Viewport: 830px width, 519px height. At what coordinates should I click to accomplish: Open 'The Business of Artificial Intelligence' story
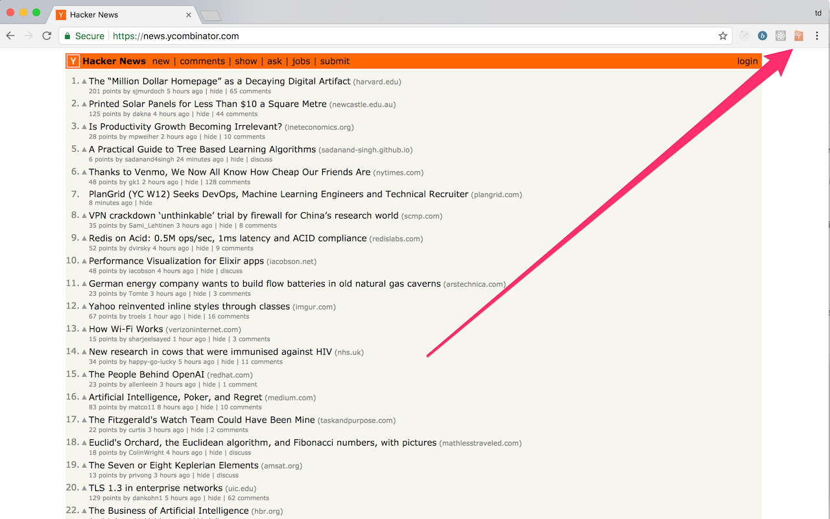[169, 511]
